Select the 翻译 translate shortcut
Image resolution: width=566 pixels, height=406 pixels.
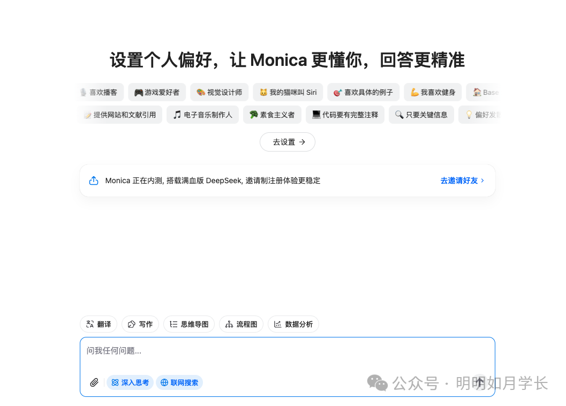tap(99, 324)
